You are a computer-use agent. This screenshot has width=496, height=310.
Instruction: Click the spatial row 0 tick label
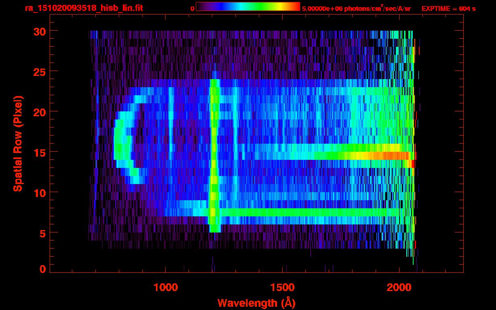point(42,269)
